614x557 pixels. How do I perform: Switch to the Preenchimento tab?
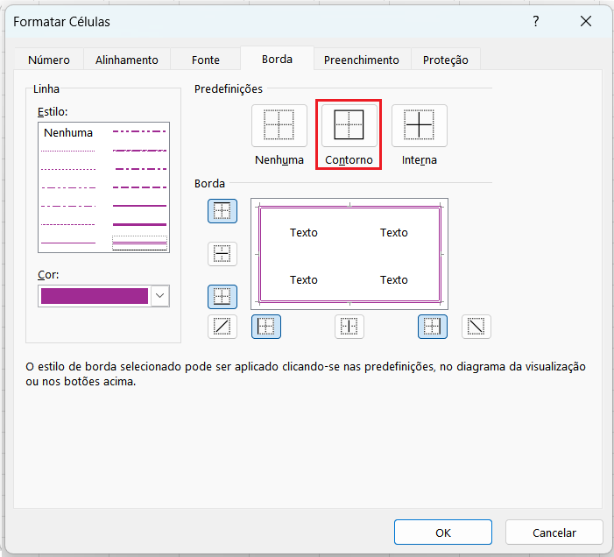click(361, 60)
